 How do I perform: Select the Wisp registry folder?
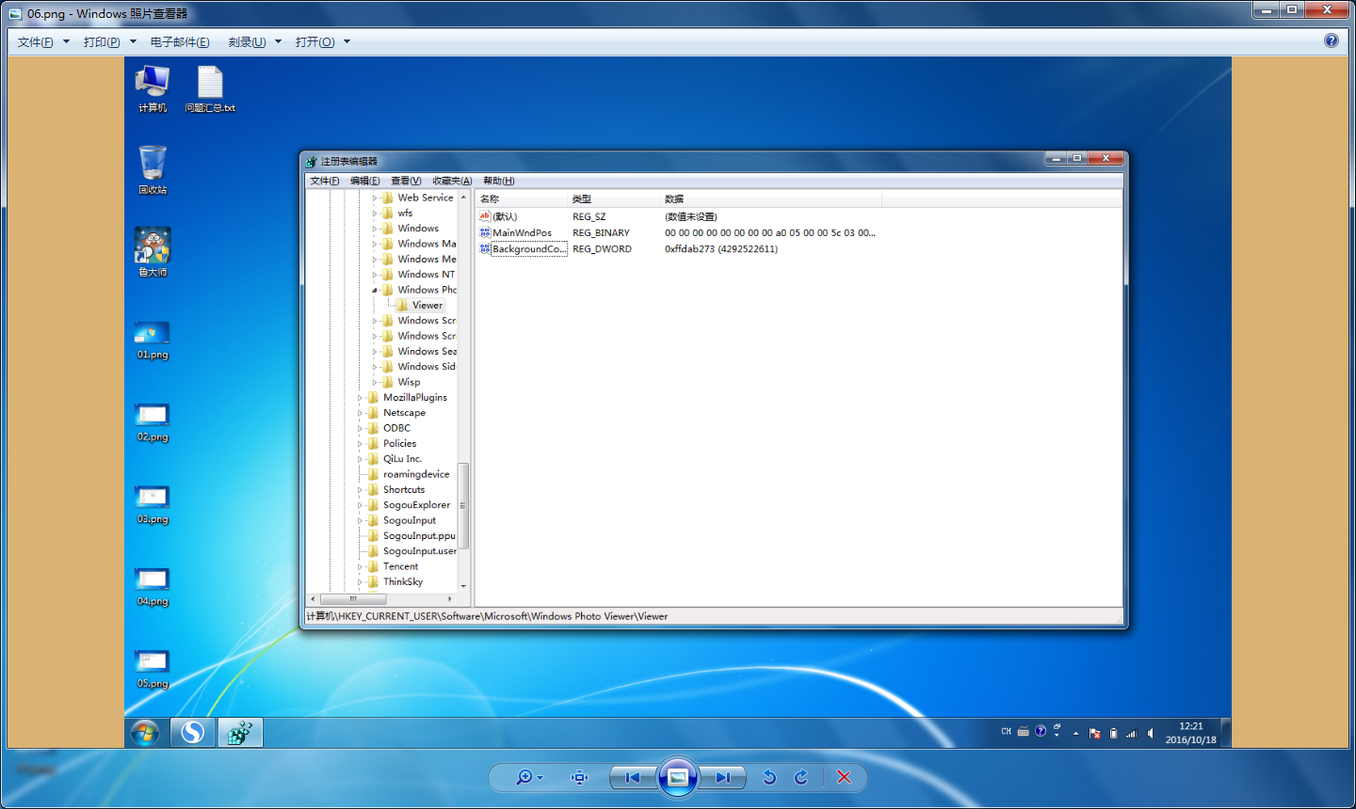coord(401,382)
